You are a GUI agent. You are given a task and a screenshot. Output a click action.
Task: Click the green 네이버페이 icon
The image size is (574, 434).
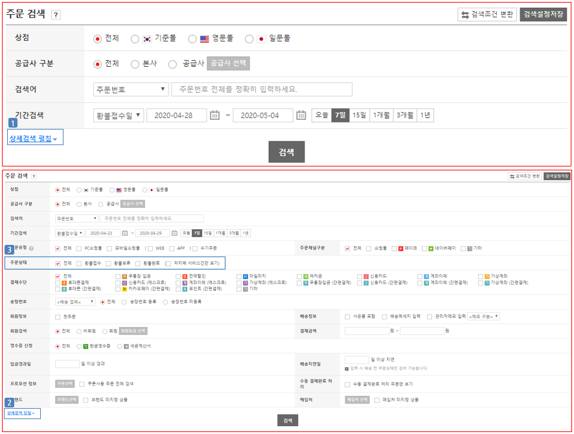click(x=431, y=249)
